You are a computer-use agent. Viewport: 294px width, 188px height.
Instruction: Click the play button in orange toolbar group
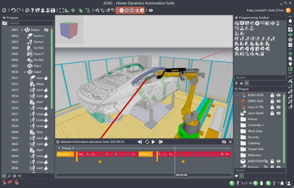pyautogui.click(x=122, y=10)
